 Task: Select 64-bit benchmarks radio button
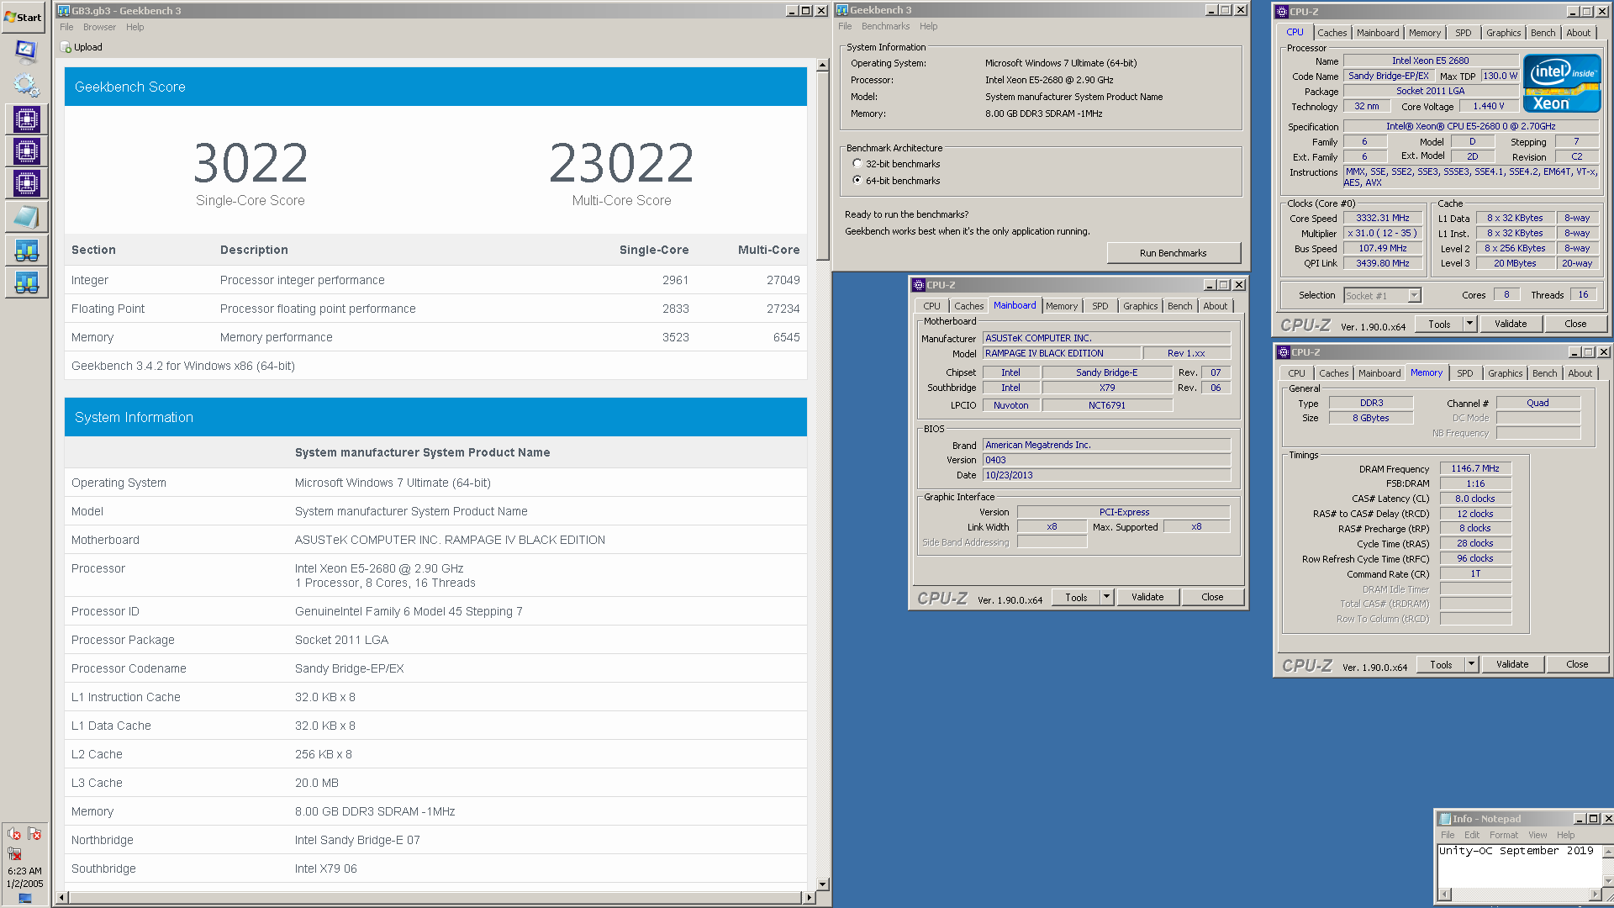click(x=857, y=181)
